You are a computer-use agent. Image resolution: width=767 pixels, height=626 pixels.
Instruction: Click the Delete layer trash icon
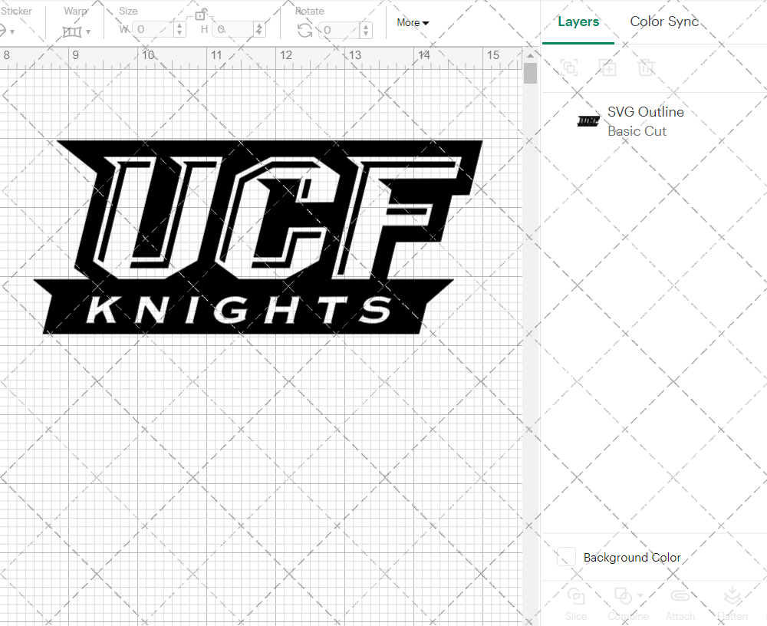click(x=646, y=67)
